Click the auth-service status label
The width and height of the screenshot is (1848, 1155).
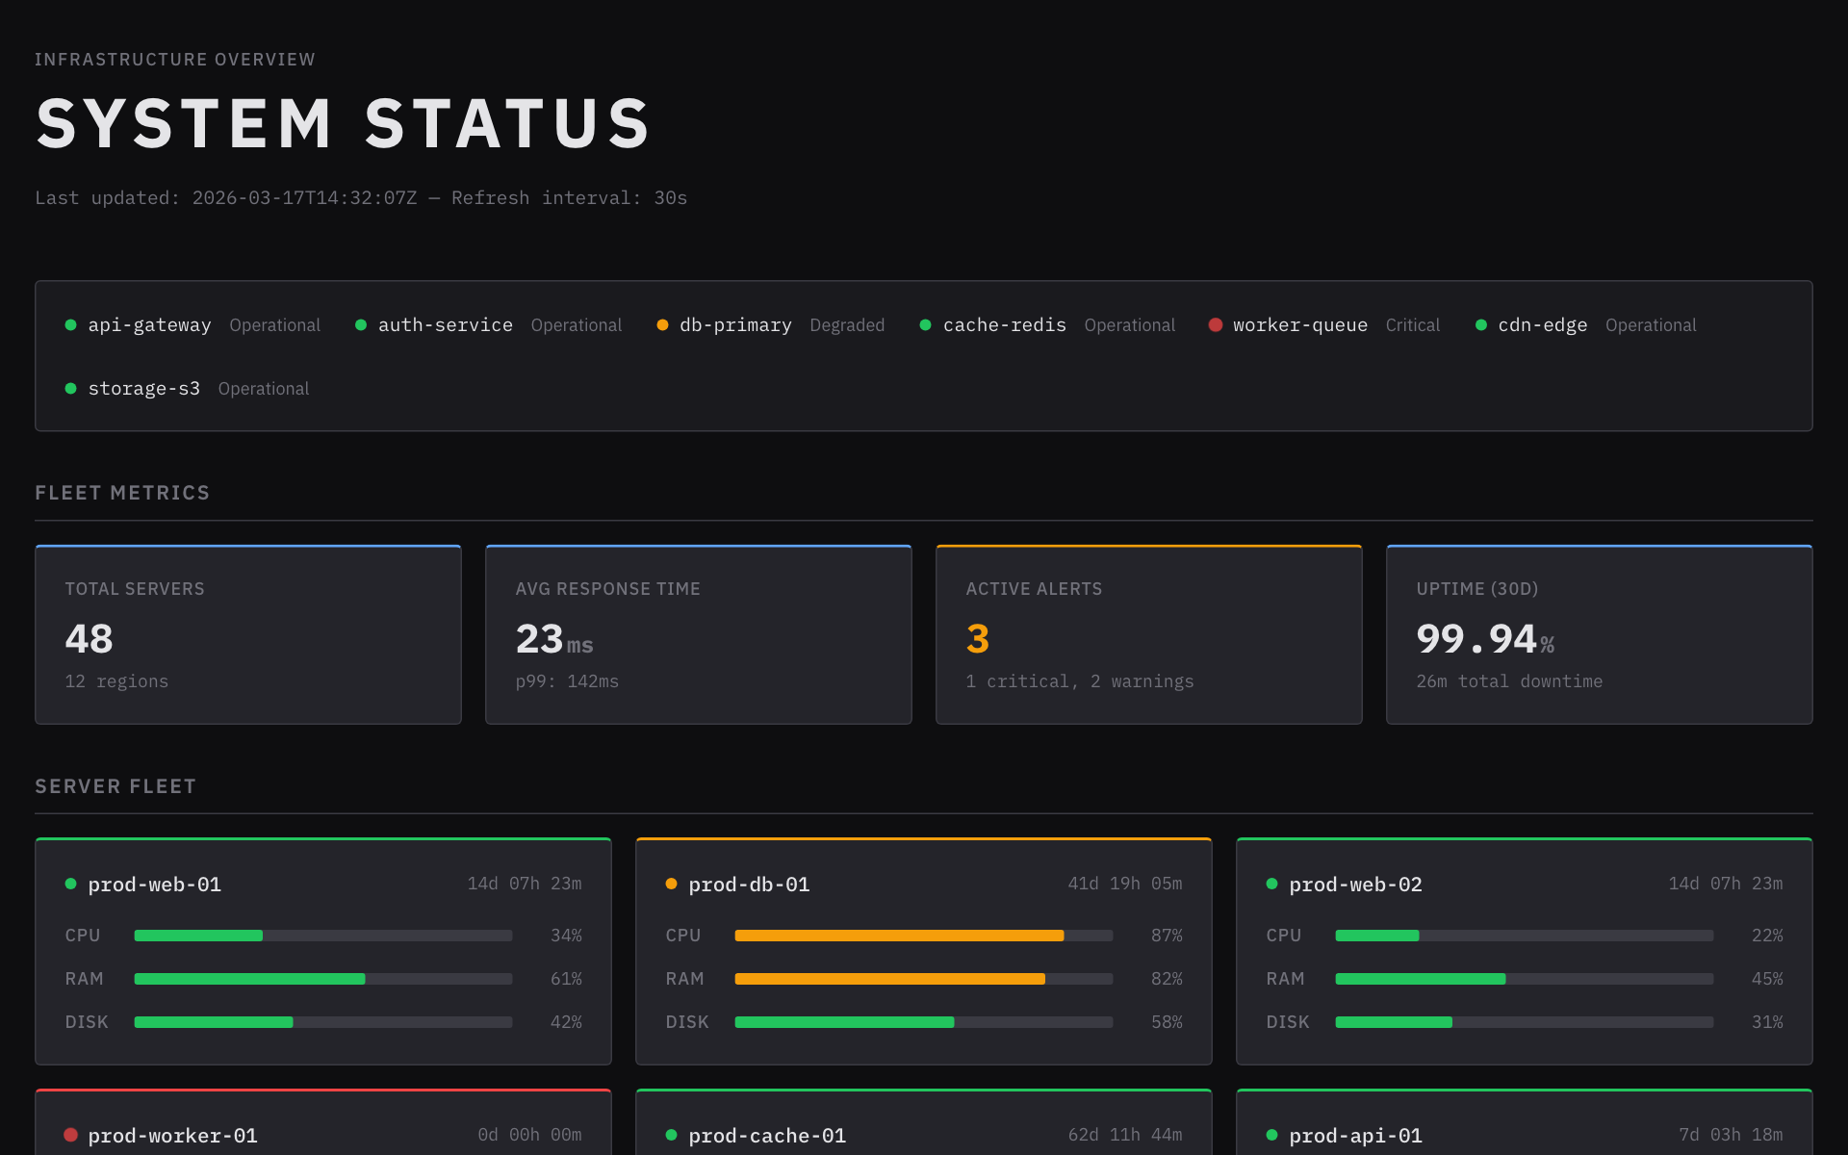[x=576, y=325]
